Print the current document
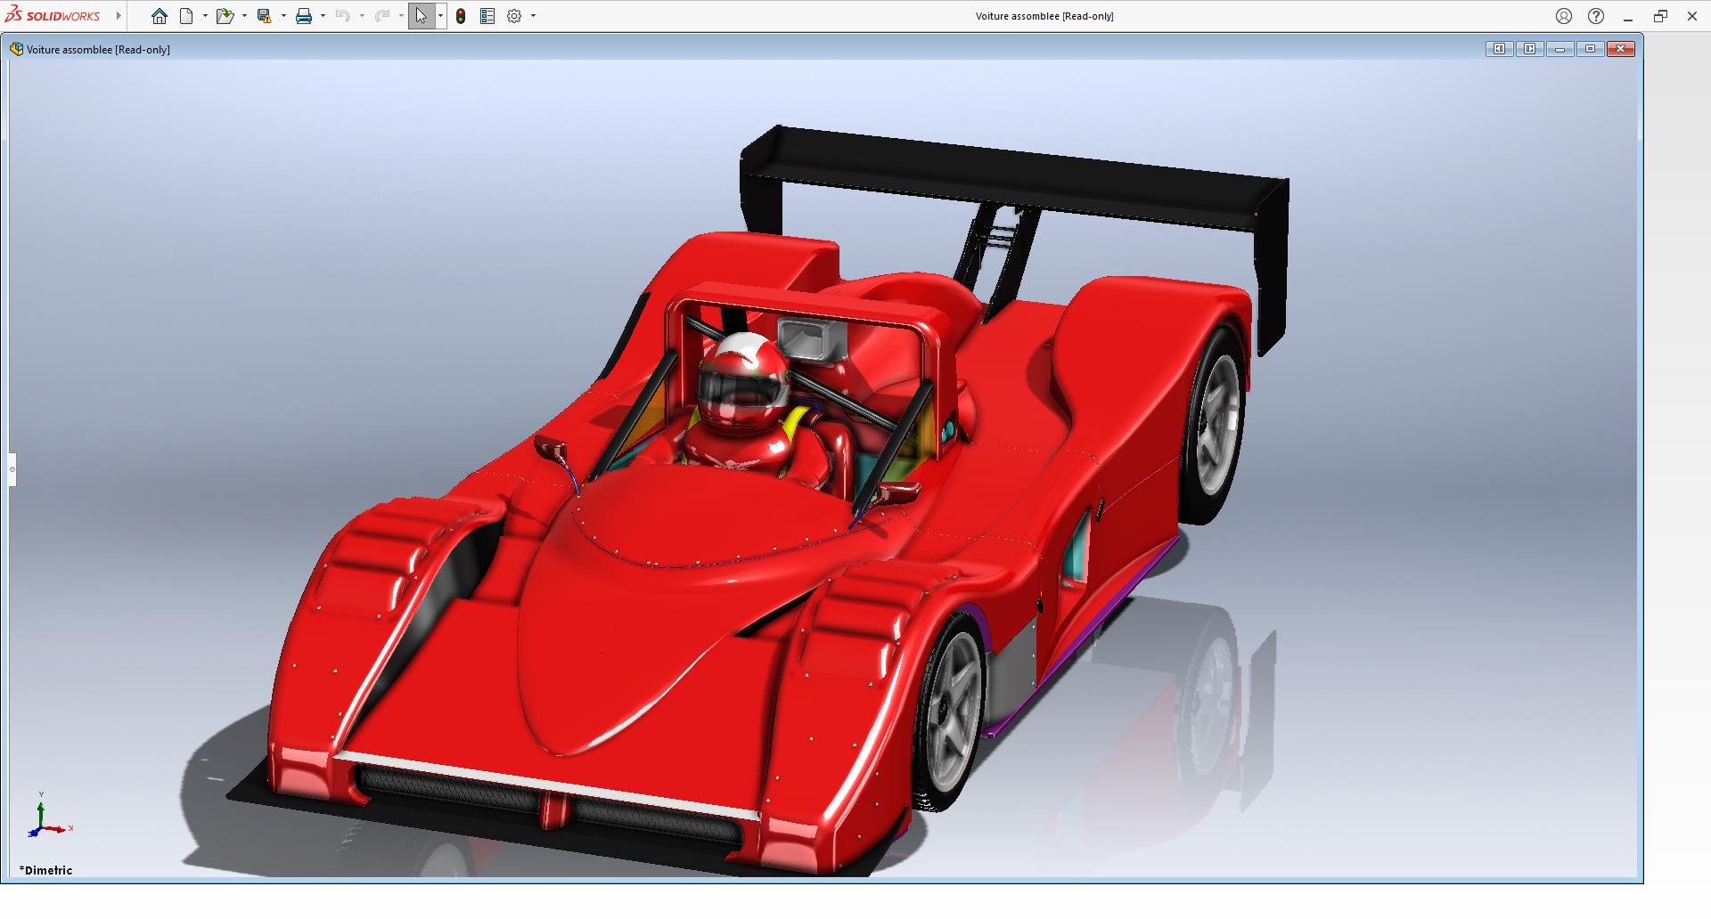This screenshot has width=1711, height=919. 304,16
